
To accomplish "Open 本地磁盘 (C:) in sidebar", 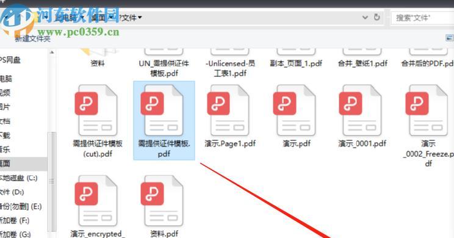I will click(19, 178).
